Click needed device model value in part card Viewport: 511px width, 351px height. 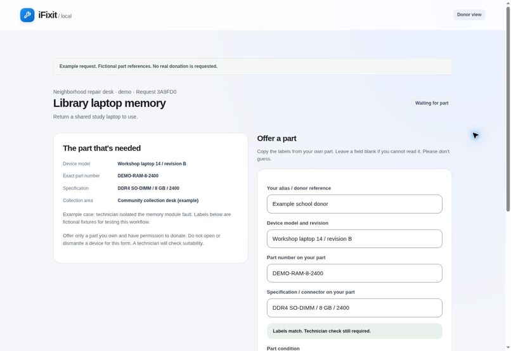point(152,163)
